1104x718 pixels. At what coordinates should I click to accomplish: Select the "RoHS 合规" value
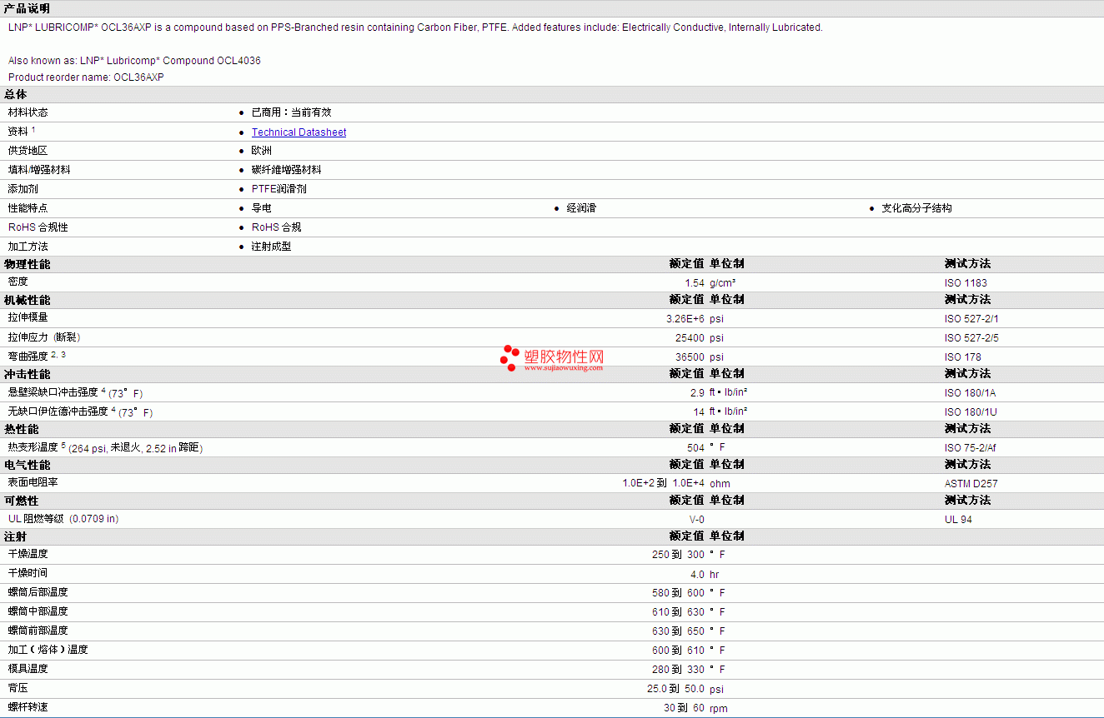(x=276, y=227)
